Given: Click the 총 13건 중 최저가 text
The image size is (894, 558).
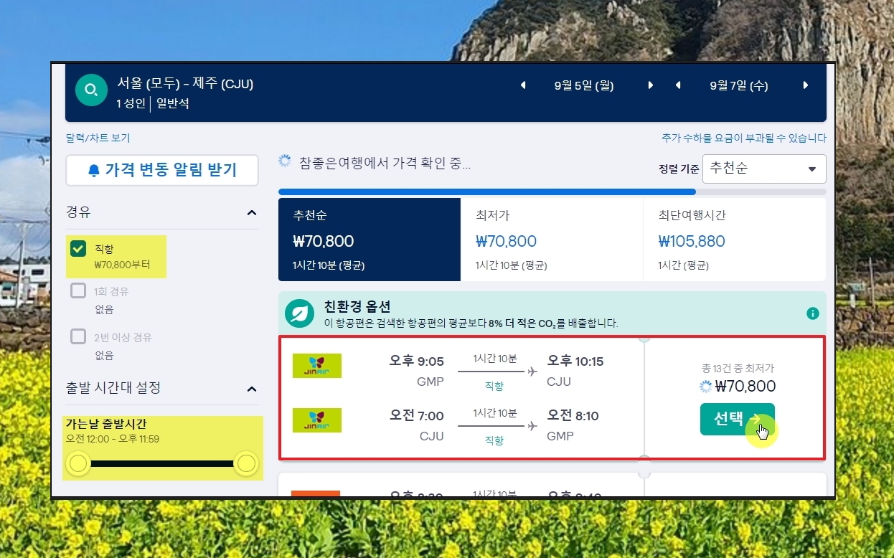Looking at the screenshot, I should (738, 368).
